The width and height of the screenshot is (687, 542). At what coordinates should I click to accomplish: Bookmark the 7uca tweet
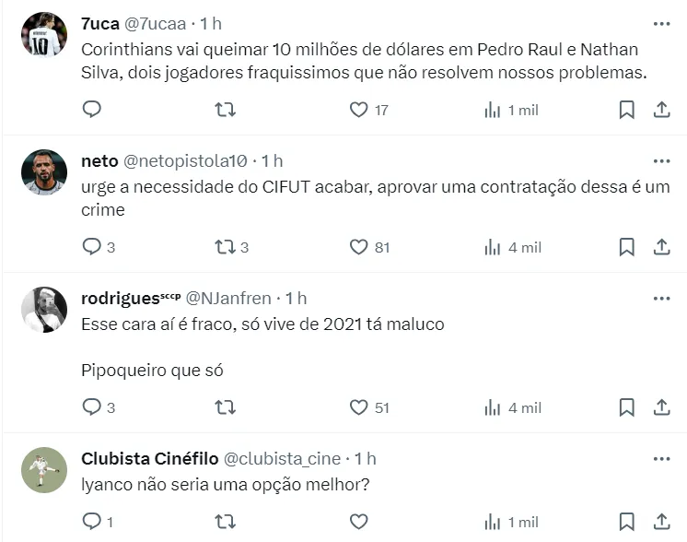pyautogui.click(x=626, y=110)
